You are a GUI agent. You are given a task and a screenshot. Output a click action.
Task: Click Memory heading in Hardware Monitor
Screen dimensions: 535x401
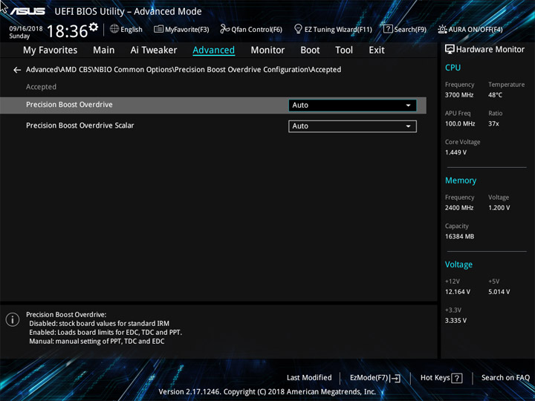pos(461,180)
